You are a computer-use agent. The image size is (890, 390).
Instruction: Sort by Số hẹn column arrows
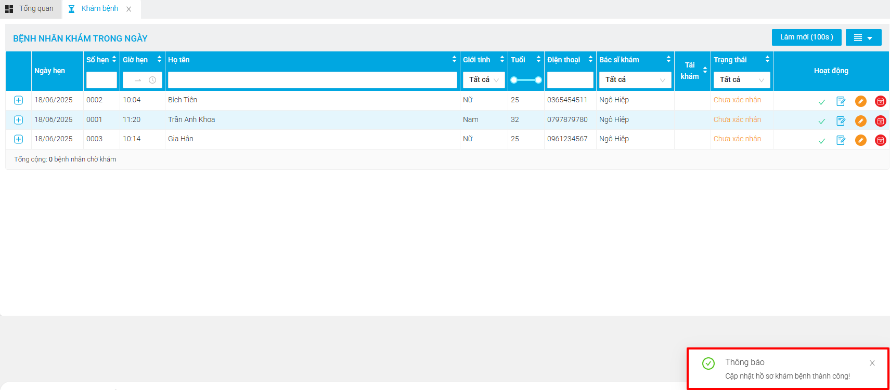114,60
